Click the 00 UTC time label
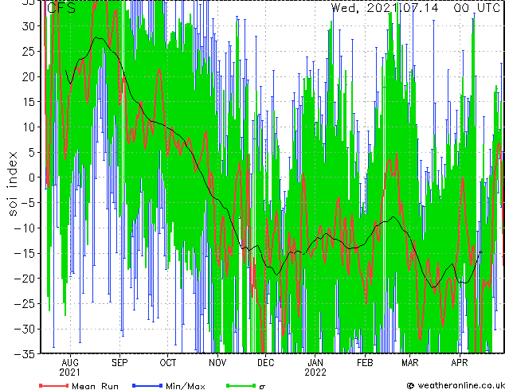The height and width of the screenshot is (390, 505). coord(477,8)
